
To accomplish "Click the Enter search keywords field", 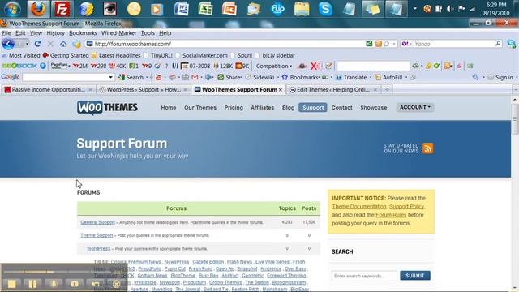I will point(364,276).
